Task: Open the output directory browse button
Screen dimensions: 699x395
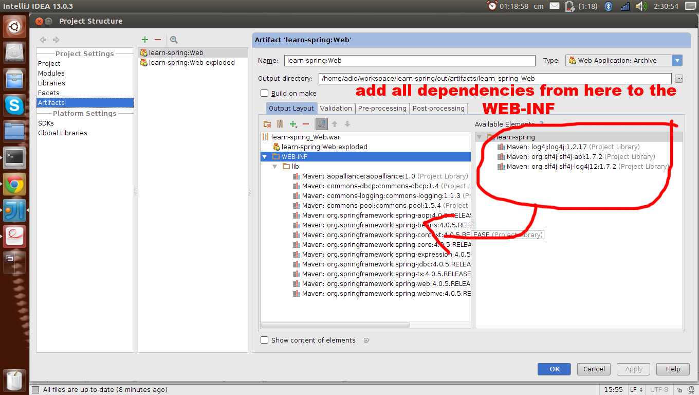Action: (679, 79)
